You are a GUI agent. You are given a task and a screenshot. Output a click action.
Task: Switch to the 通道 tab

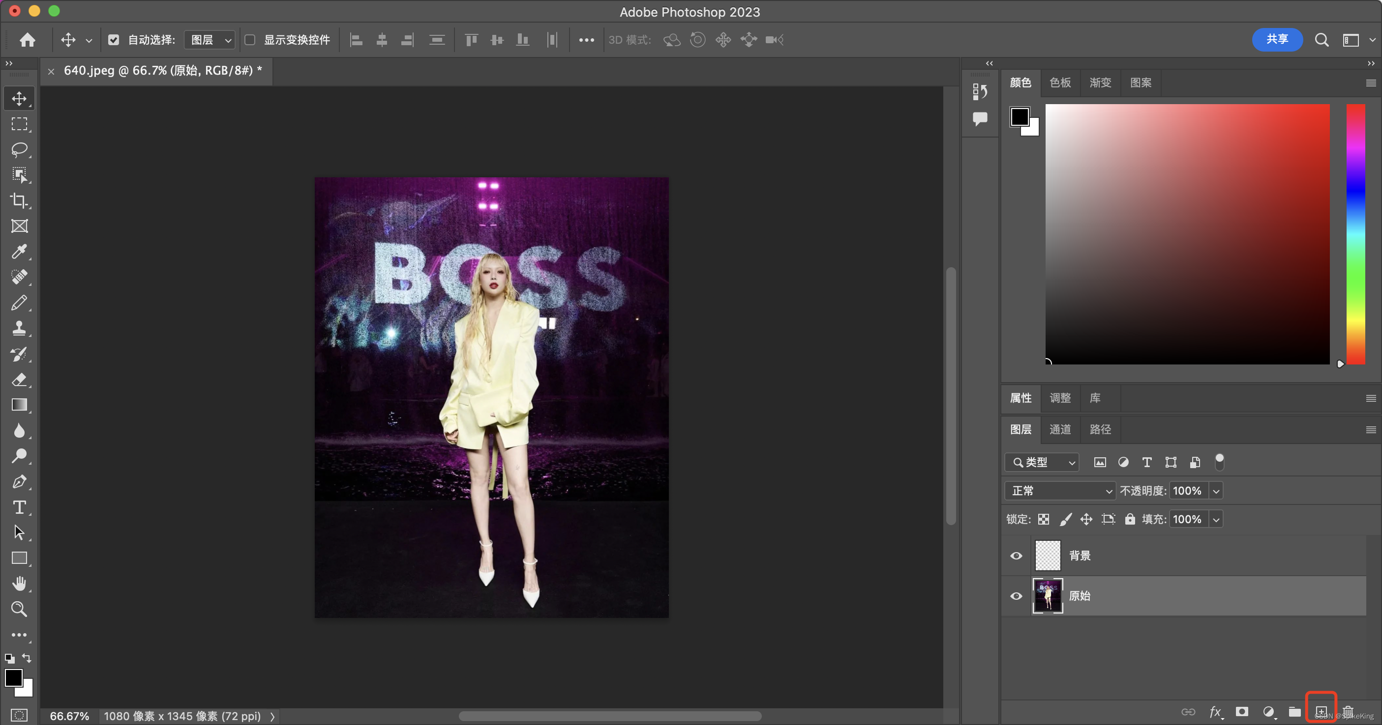1060,429
